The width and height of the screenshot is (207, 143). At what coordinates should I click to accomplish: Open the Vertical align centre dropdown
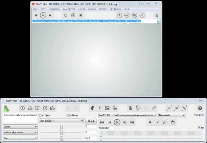(x=20, y=132)
